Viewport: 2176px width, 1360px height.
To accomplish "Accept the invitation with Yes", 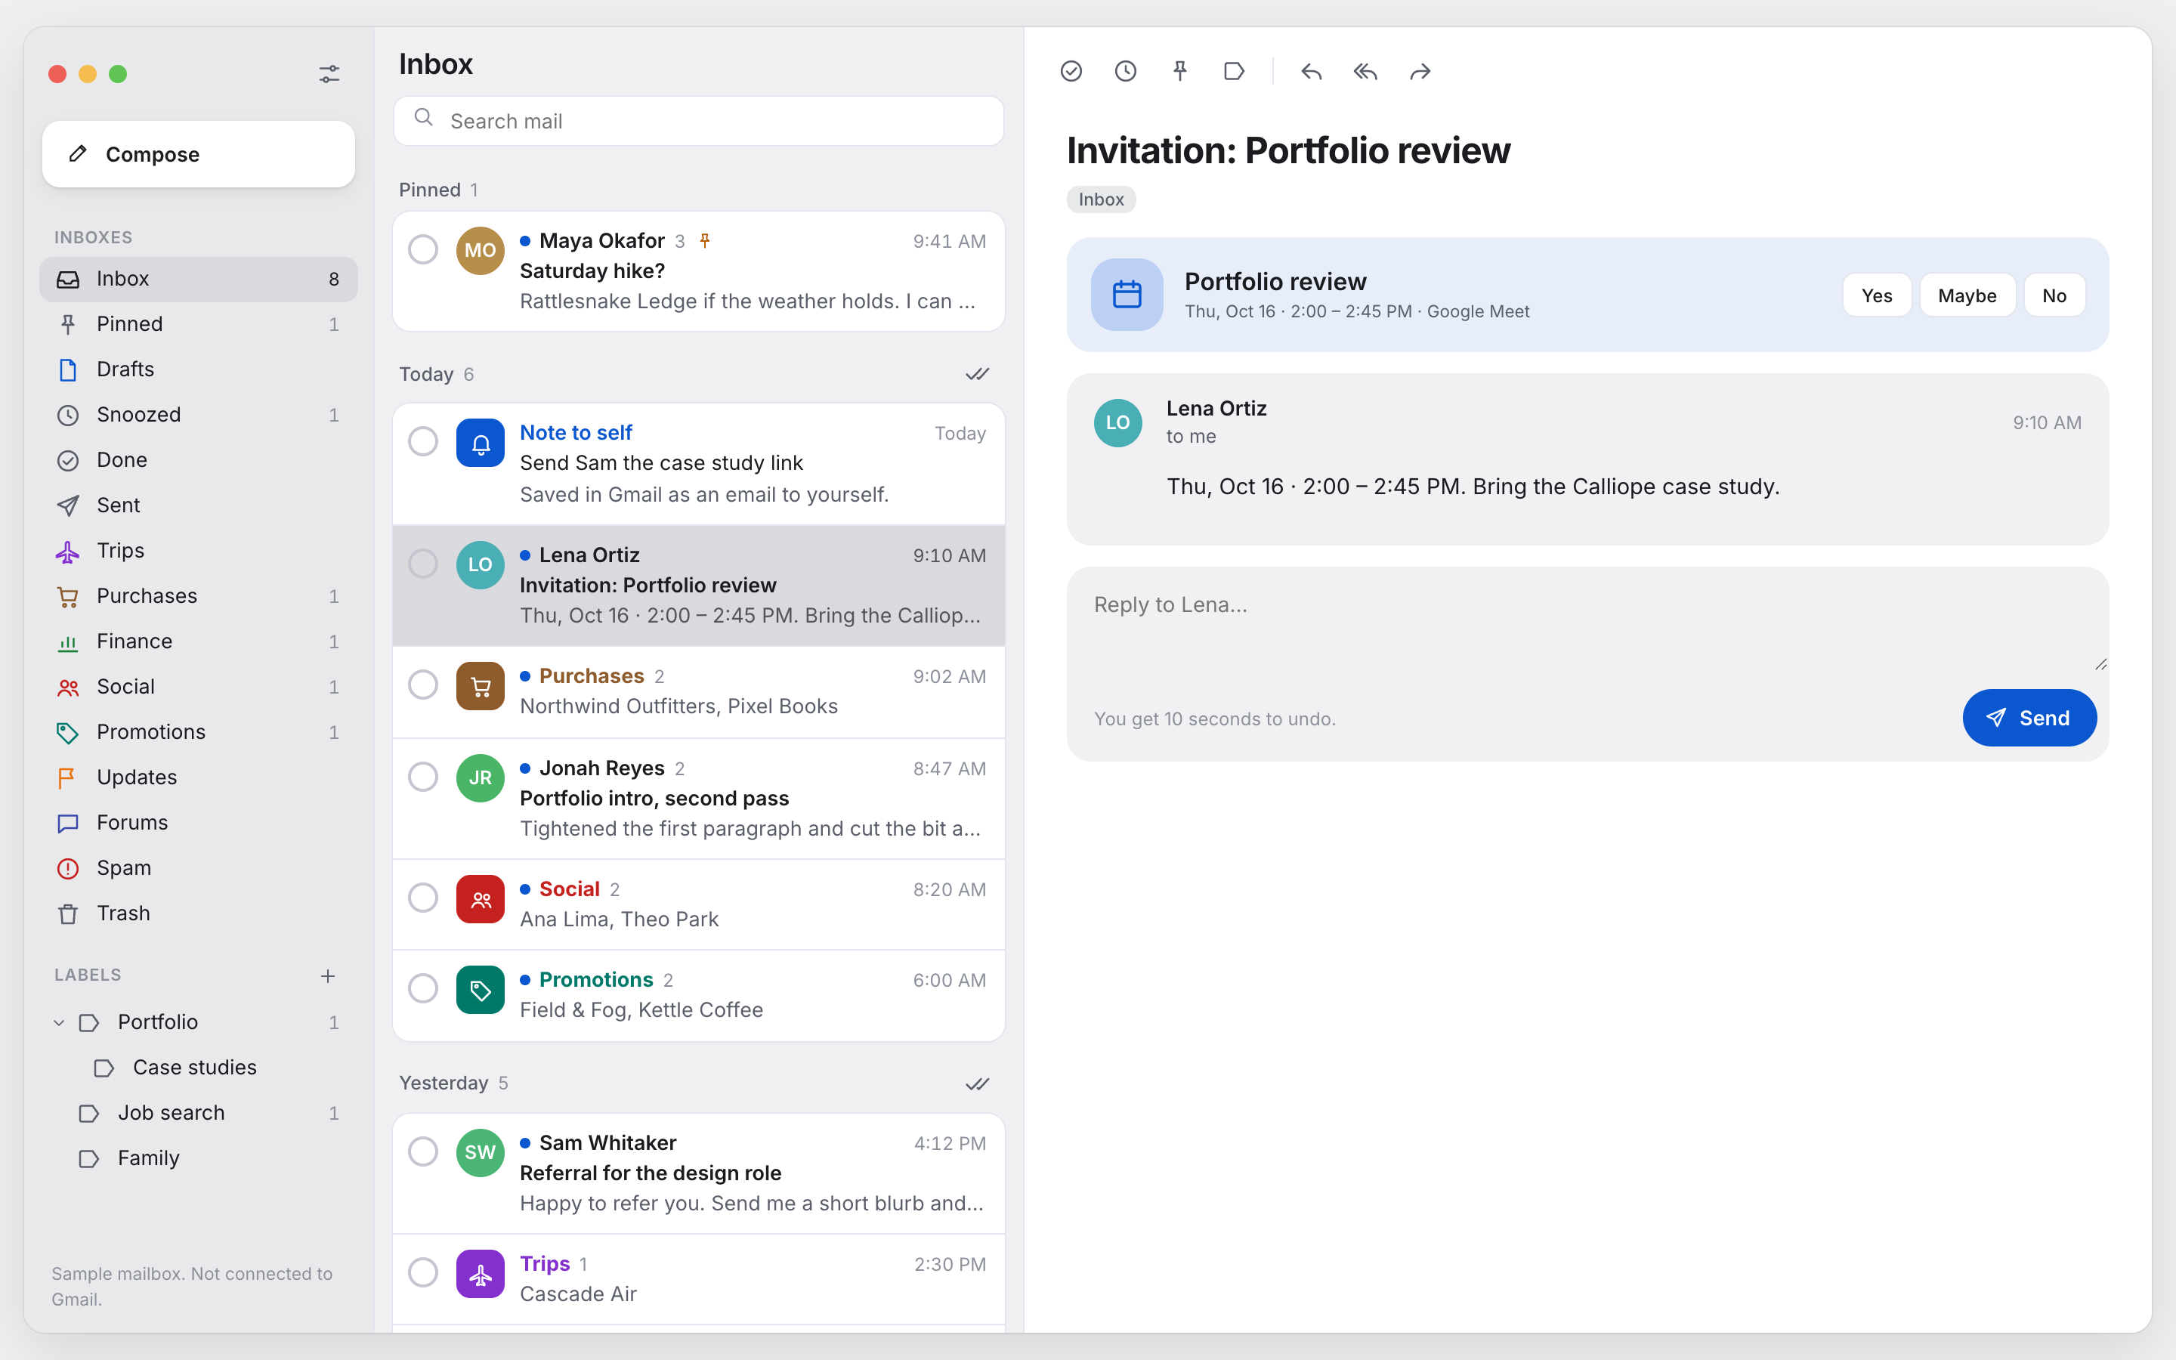I will (x=1877, y=295).
